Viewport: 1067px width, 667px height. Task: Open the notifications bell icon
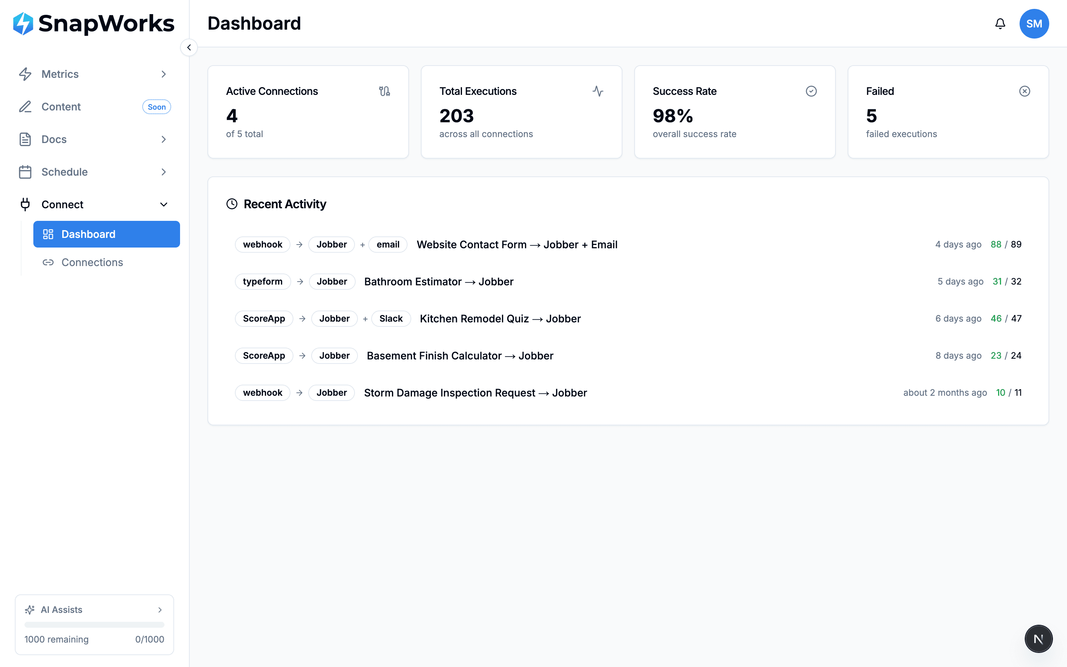[1000, 23]
